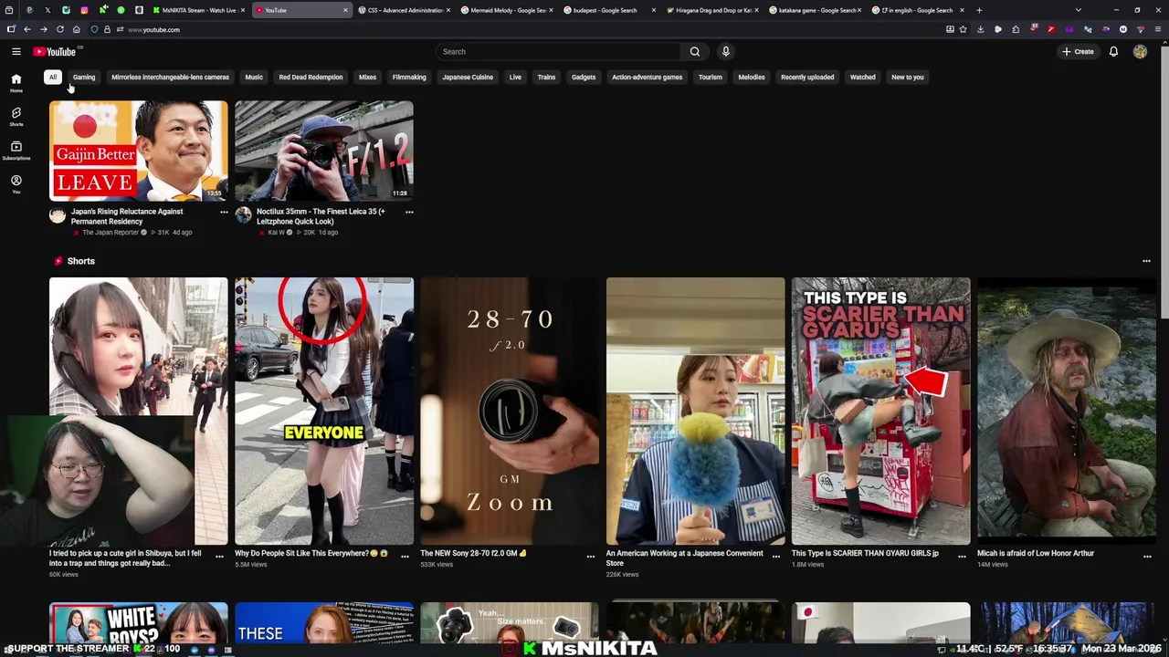Open convenience store worker short thumbnail
Image resolution: width=1169 pixels, height=657 pixels.
tap(695, 411)
